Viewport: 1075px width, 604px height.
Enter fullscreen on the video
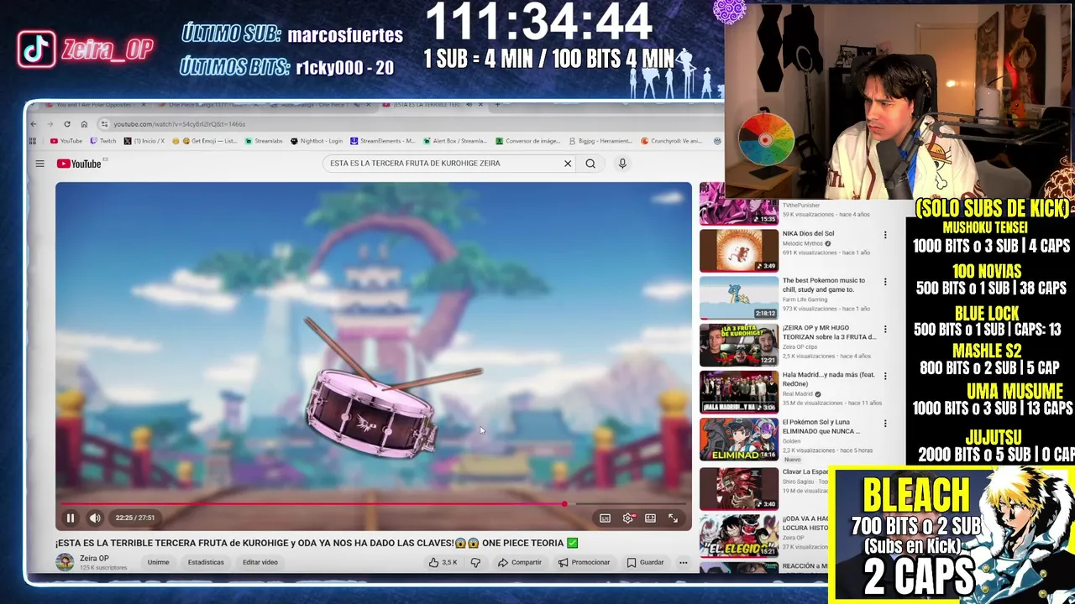click(x=673, y=518)
